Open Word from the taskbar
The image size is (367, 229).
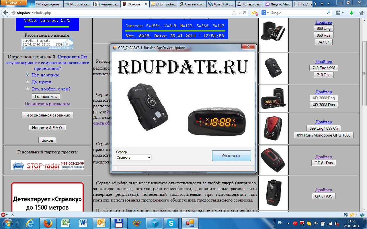tap(84, 223)
